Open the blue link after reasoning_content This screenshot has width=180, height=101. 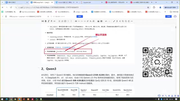[x=94, y=37]
